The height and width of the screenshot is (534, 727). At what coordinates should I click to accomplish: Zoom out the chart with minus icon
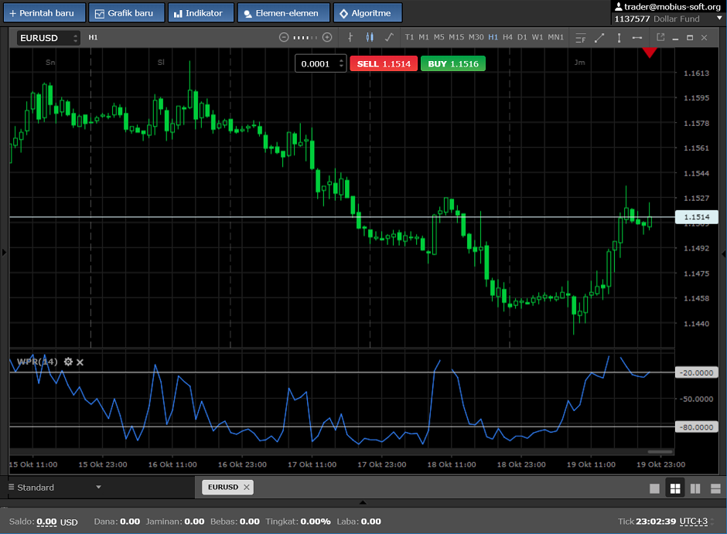click(x=284, y=37)
